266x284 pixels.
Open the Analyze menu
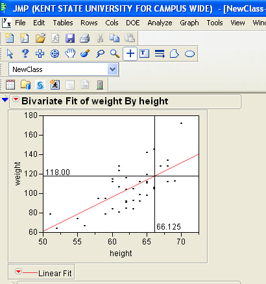[160, 23]
